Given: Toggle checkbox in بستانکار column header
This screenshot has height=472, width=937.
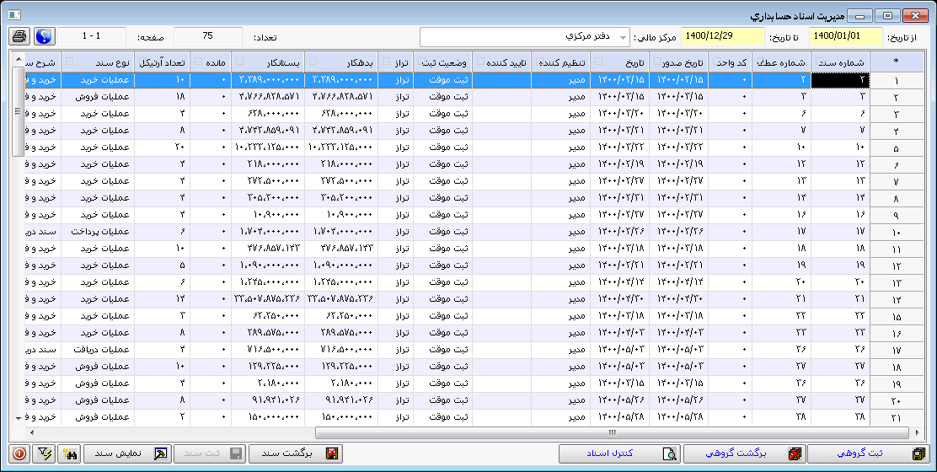Looking at the screenshot, I should click(x=240, y=61).
